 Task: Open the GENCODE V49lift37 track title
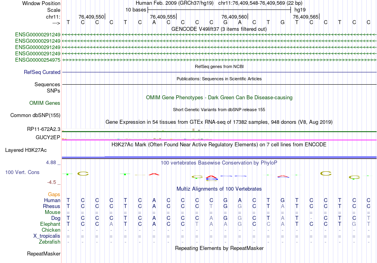click(219, 29)
